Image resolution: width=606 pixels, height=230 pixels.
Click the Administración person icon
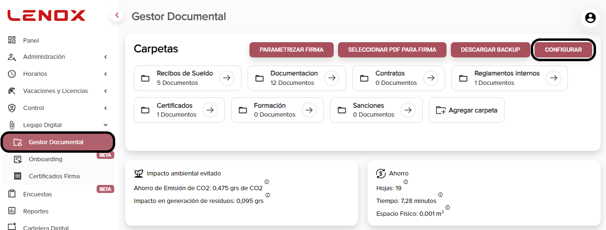pyautogui.click(x=12, y=57)
